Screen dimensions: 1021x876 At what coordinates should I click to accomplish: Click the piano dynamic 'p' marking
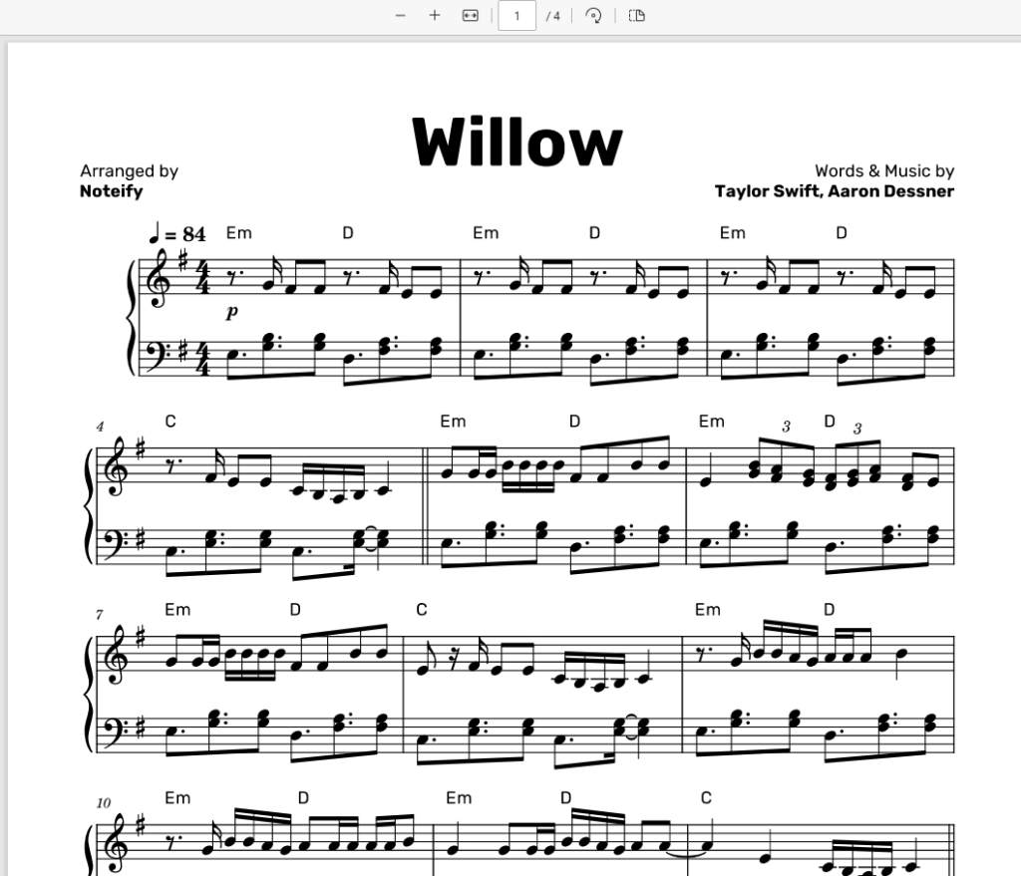(x=231, y=312)
